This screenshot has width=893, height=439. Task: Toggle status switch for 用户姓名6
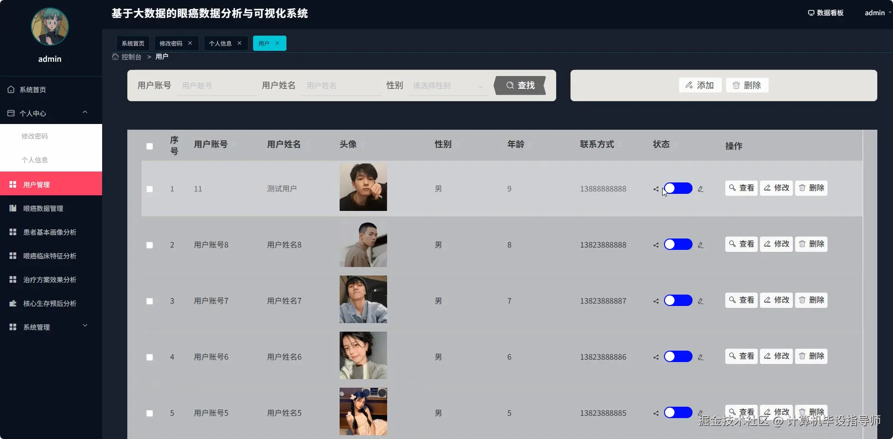(678, 356)
